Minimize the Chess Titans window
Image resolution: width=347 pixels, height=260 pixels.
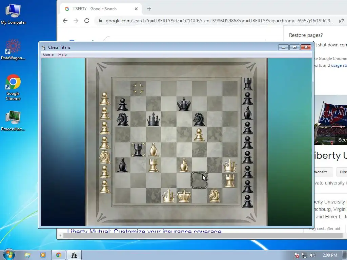click(283, 47)
